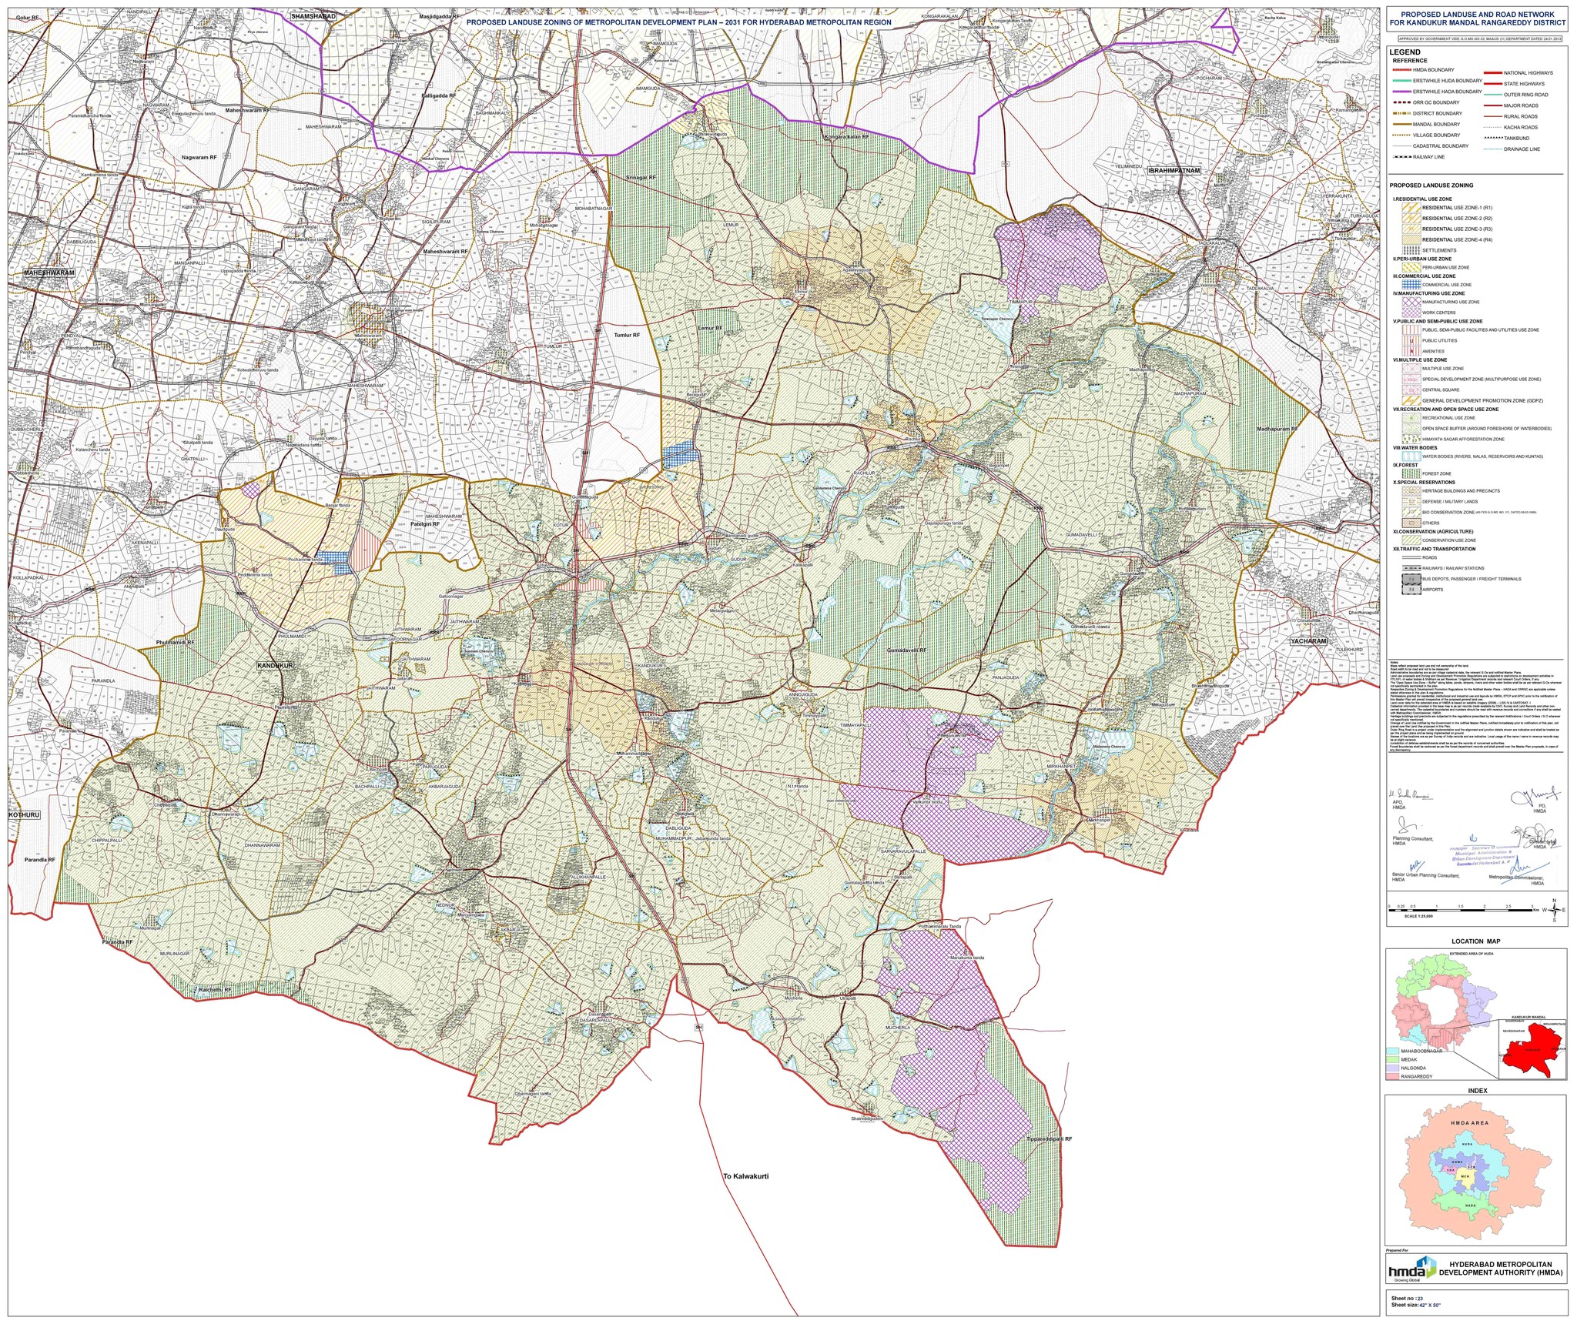
Task: Select the Railway Line symbol in legend
Action: 1401,157
